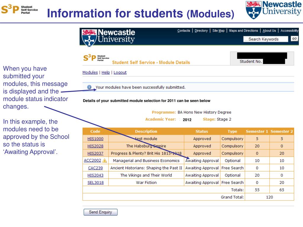Click the Student No. label
This screenshot has height=227, width=303.
click(x=251, y=61)
